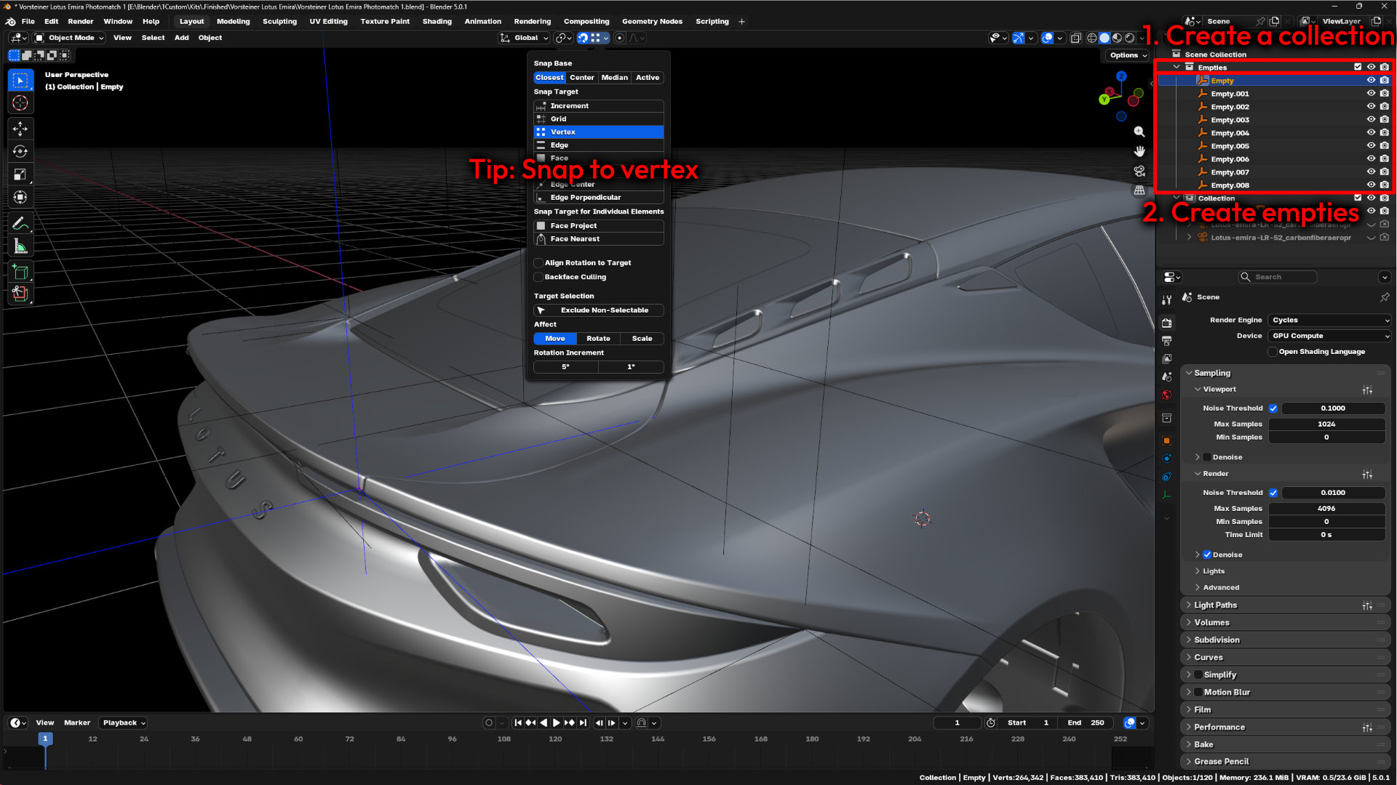Screen dimensions: 1397x785
Task: Toggle Viewport Noise Threshold checkbox
Action: click(1273, 408)
